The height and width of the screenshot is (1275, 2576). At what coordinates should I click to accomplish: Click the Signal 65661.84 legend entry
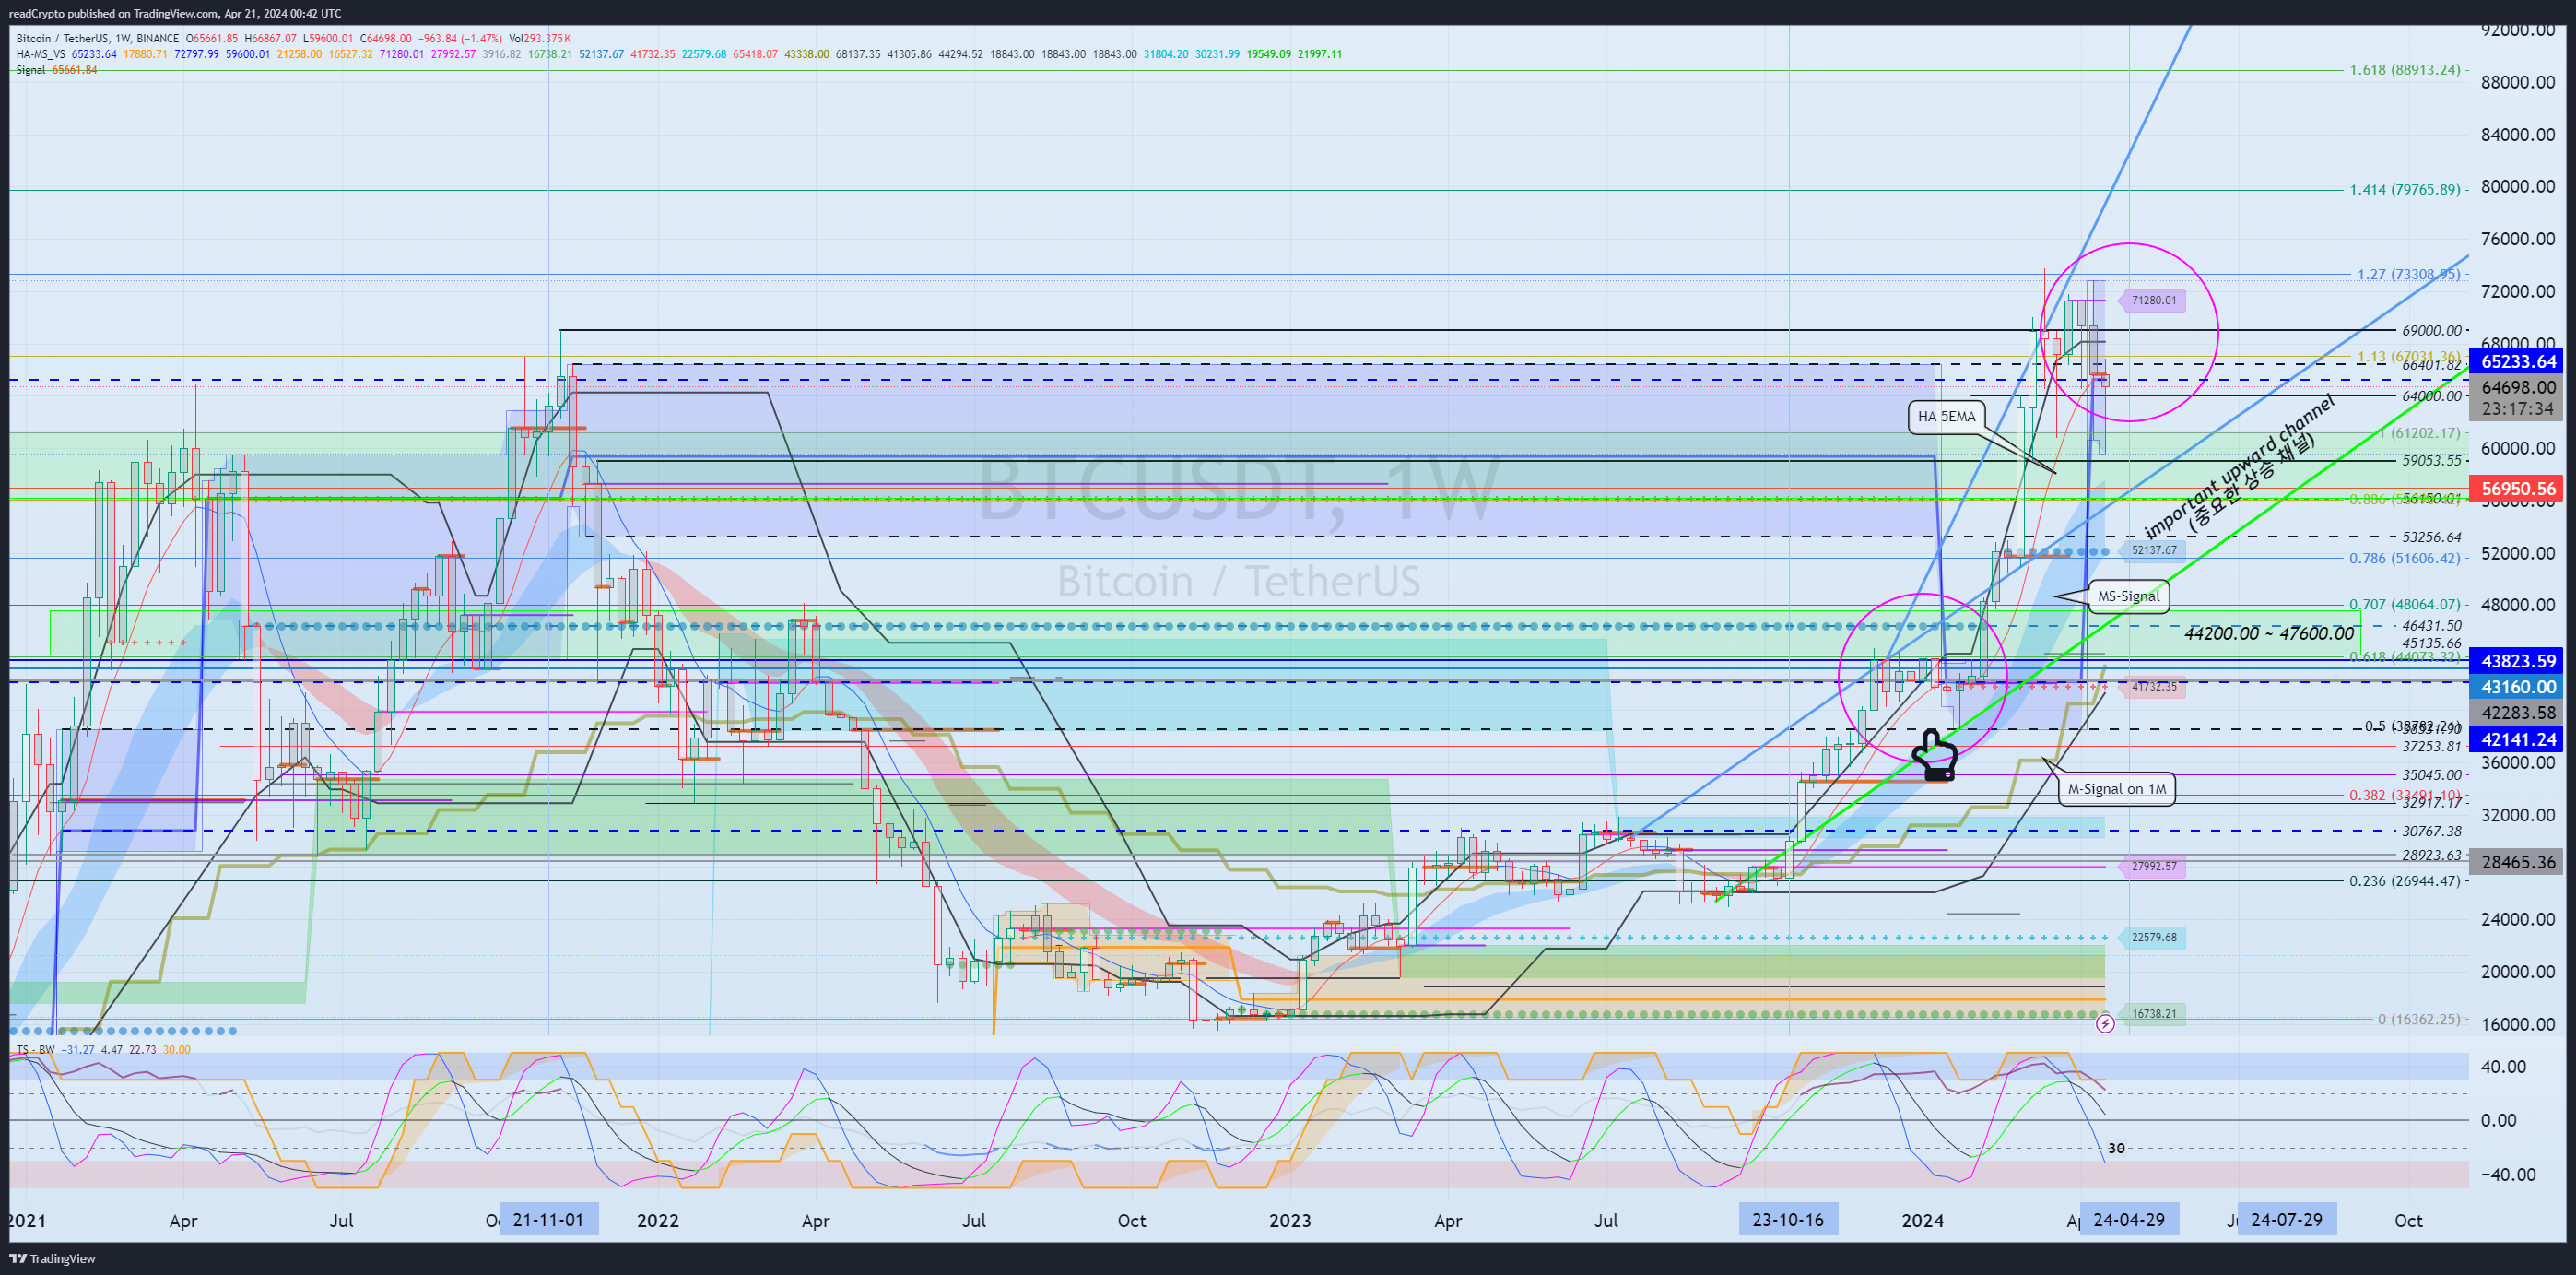57,70
